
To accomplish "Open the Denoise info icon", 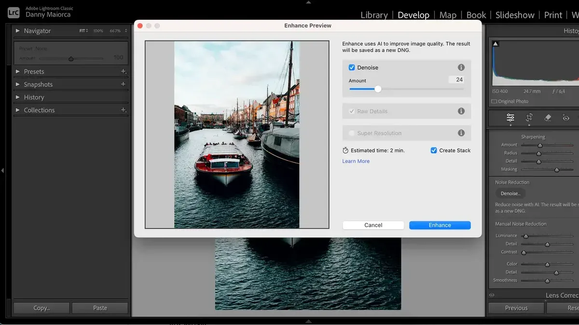I will pos(461,67).
